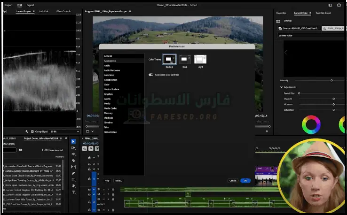Open the Media Cache preferences category

[111, 108]
